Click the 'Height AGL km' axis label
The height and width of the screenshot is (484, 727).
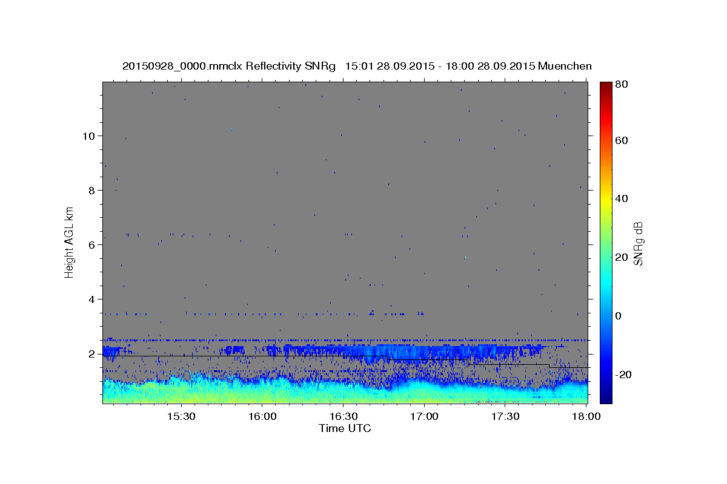tap(69, 242)
